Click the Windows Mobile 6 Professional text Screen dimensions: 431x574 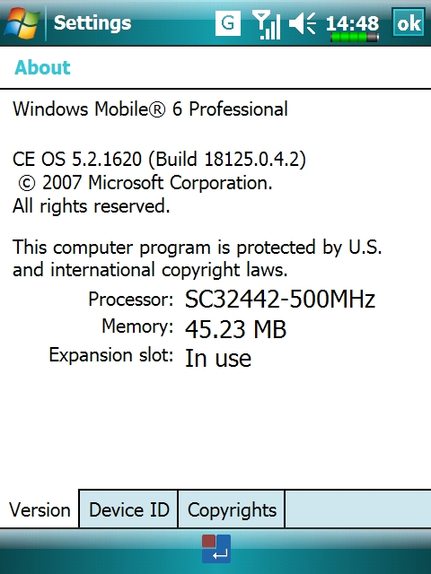tap(150, 109)
